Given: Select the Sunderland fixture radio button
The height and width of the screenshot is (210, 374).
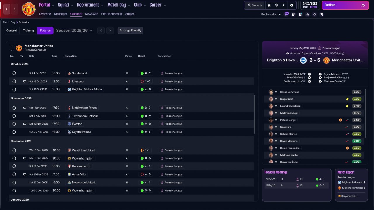Looking at the screenshot, I should click(14, 73).
